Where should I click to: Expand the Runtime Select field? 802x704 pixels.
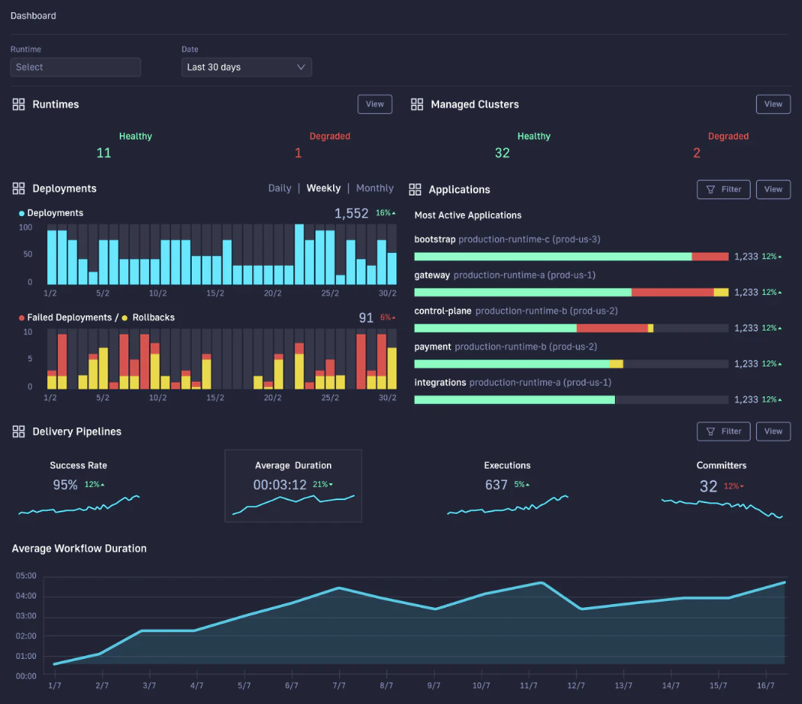click(x=75, y=67)
